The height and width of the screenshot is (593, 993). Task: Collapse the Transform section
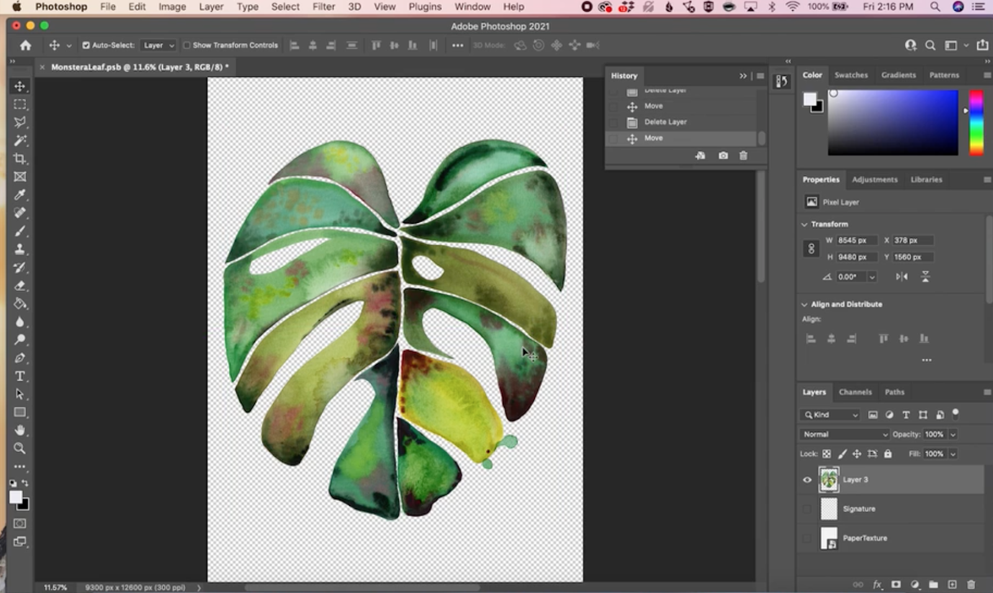[x=804, y=224]
